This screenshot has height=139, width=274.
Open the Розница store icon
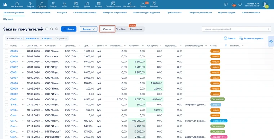pyautogui.click(x=98, y=3)
